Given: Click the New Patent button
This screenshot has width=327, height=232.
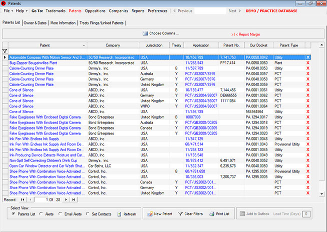Looking at the screenshot, I should coord(160,214).
